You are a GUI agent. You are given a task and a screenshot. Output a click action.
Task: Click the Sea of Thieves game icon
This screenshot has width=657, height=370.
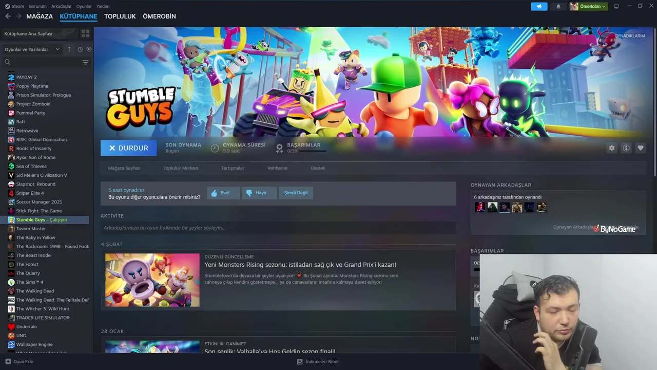click(x=11, y=166)
